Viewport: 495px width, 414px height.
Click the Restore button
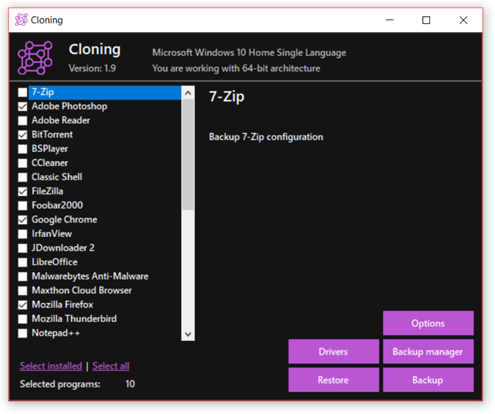point(333,380)
